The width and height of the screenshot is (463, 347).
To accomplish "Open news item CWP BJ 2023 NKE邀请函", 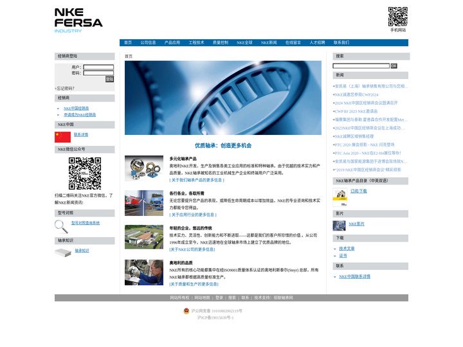I will click(x=356, y=111).
